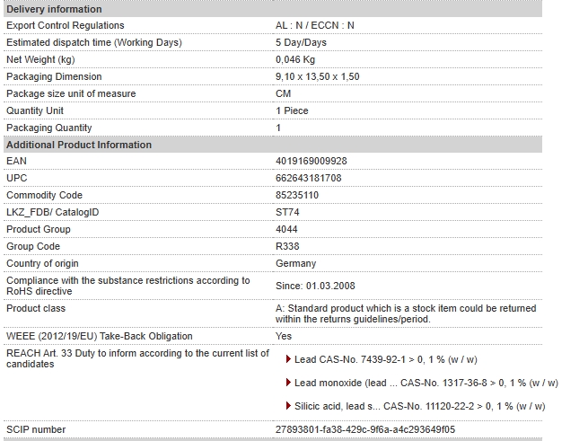Open the Lead monoxide CAS-No. 1317-36-8 entry

tap(426, 383)
